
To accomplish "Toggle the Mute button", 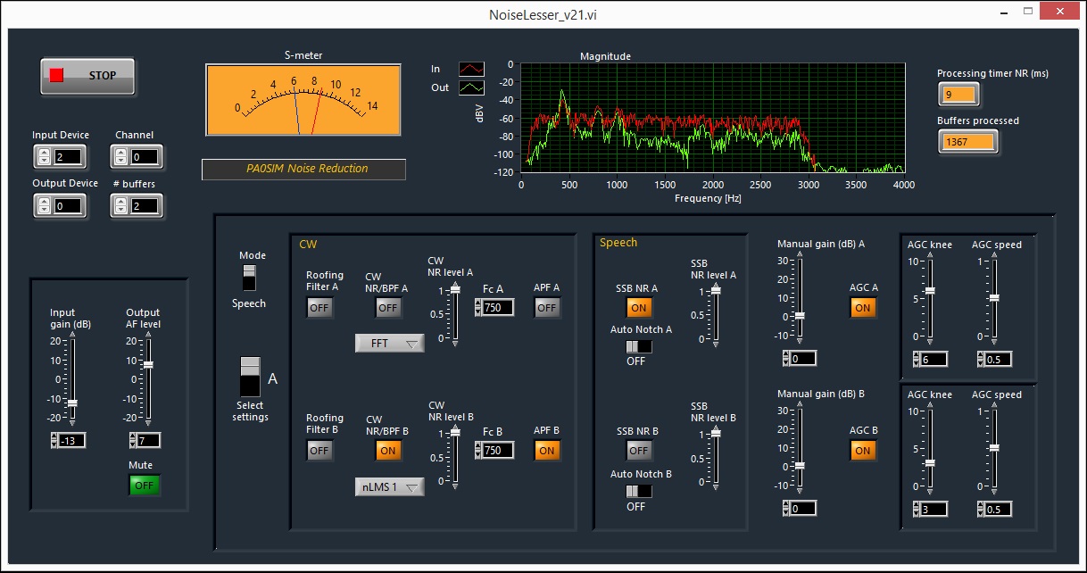I will (x=144, y=485).
